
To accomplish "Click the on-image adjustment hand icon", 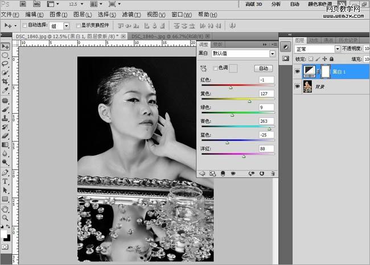I will (203, 68).
